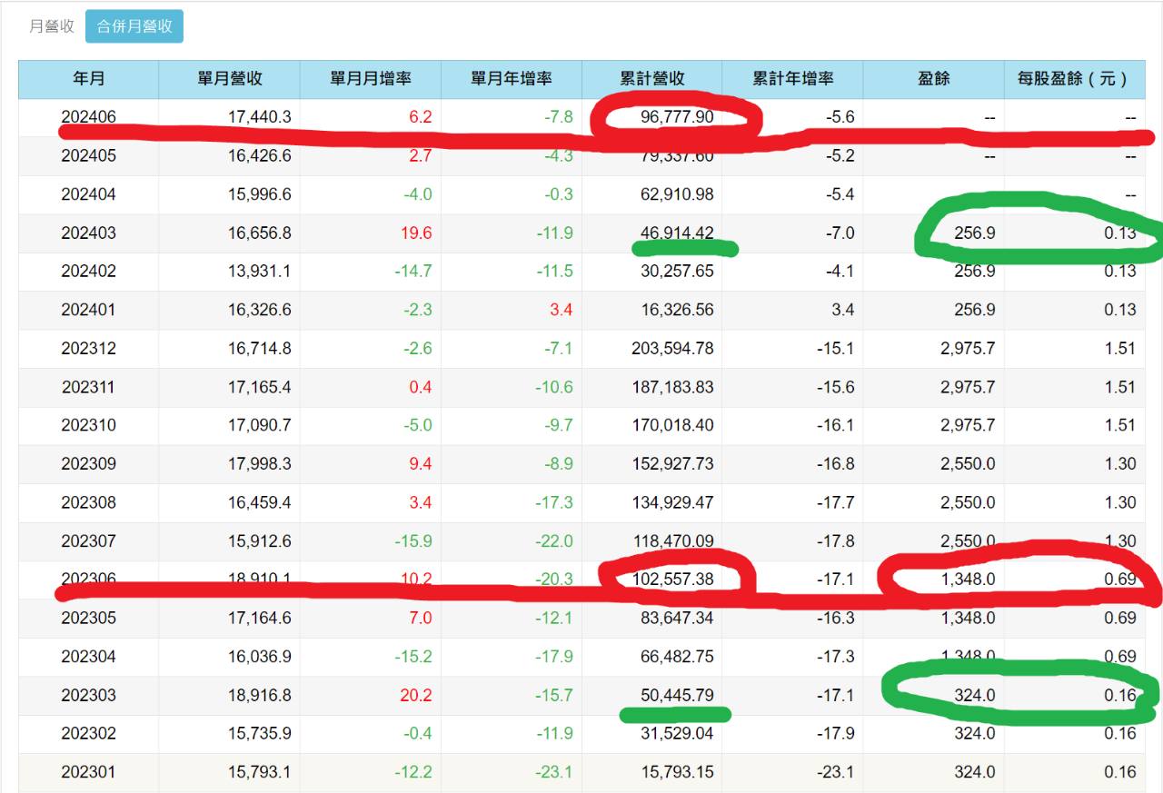Click cumulative revenue value 31,529.04

pyautogui.click(x=677, y=733)
